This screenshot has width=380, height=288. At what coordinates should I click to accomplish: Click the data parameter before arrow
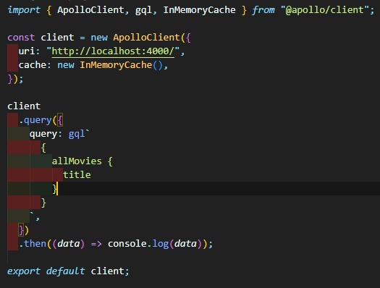(x=68, y=244)
